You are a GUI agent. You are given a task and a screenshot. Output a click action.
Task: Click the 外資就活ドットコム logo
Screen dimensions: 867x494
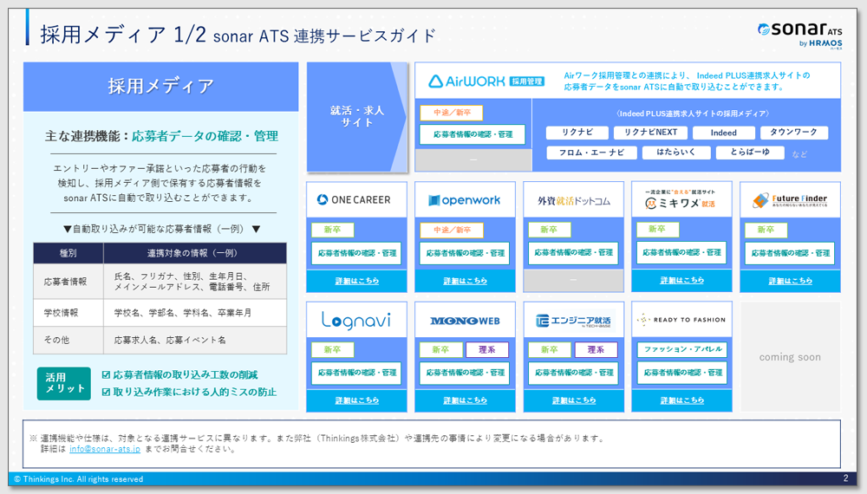pos(573,201)
